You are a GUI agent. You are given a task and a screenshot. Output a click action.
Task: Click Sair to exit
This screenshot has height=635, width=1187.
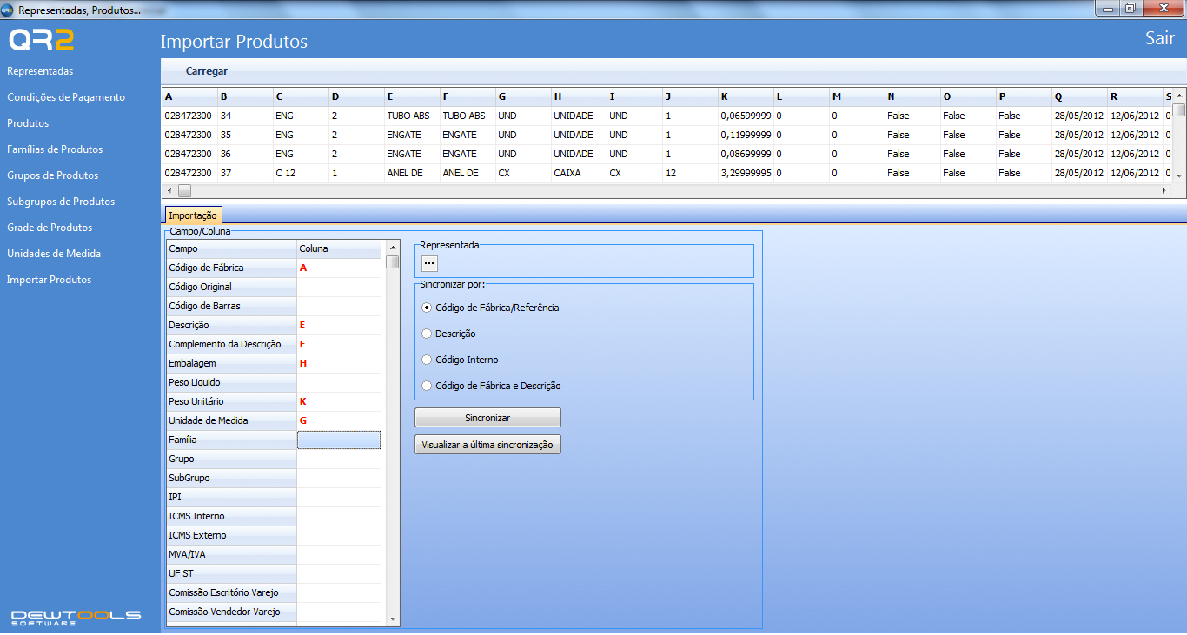point(1160,38)
